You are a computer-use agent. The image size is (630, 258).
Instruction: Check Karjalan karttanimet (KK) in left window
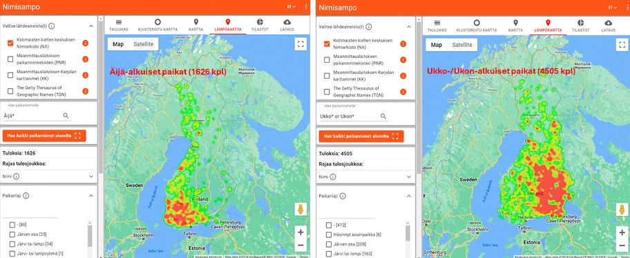pyautogui.click(x=10, y=75)
